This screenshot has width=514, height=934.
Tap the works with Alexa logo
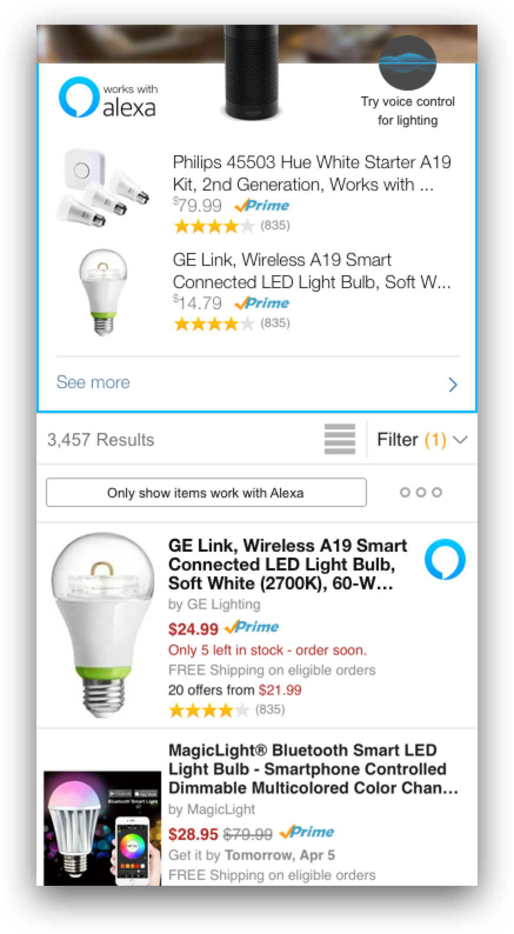[108, 98]
